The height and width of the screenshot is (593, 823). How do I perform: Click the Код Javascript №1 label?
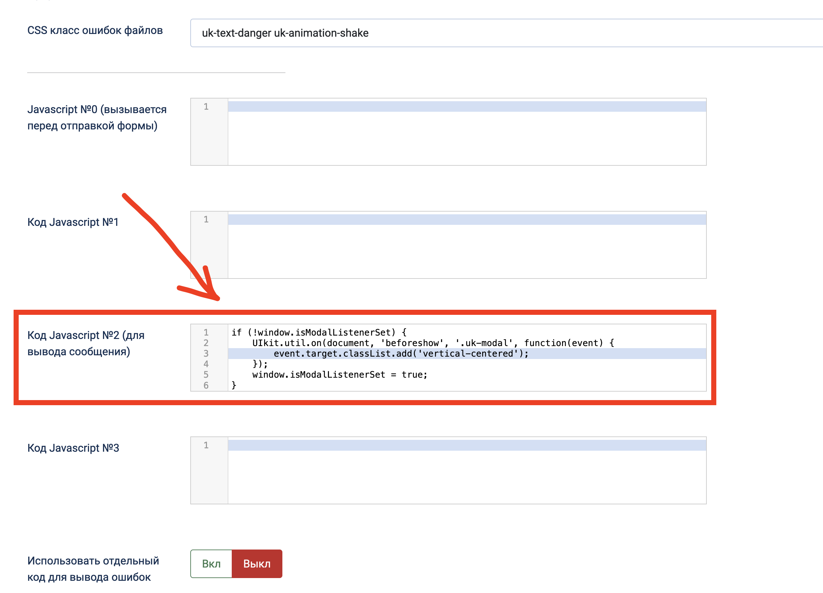[73, 222]
